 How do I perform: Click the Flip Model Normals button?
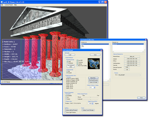point(93,80)
